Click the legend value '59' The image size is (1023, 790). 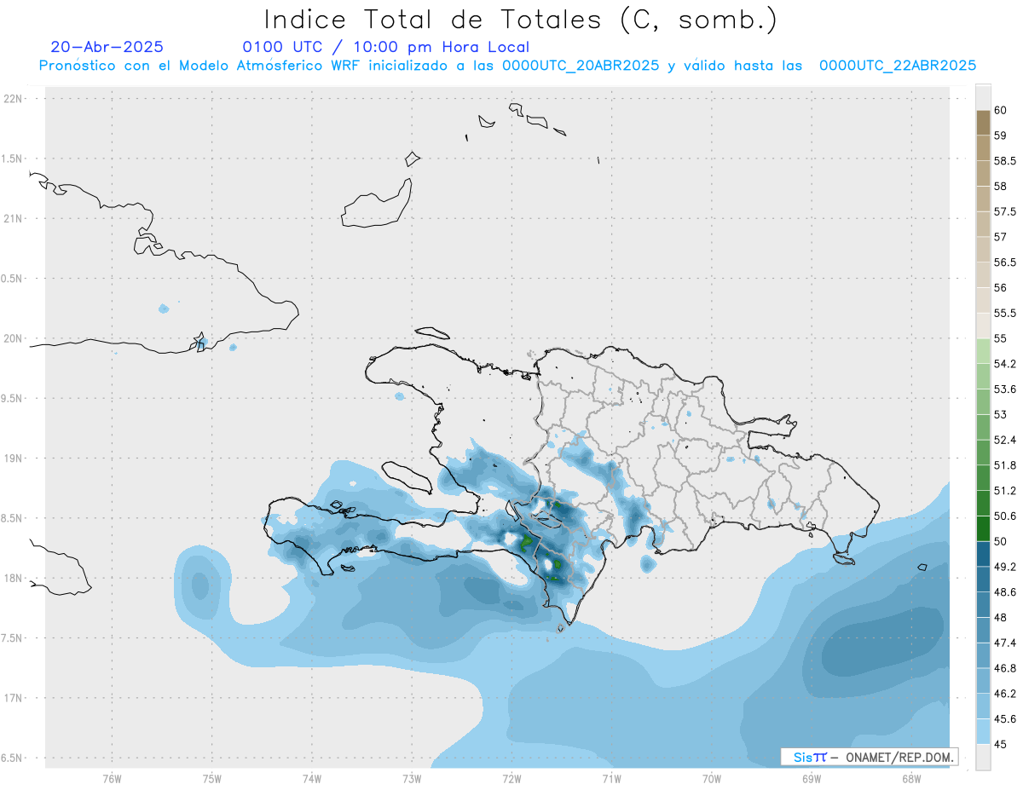point(1001,136)
